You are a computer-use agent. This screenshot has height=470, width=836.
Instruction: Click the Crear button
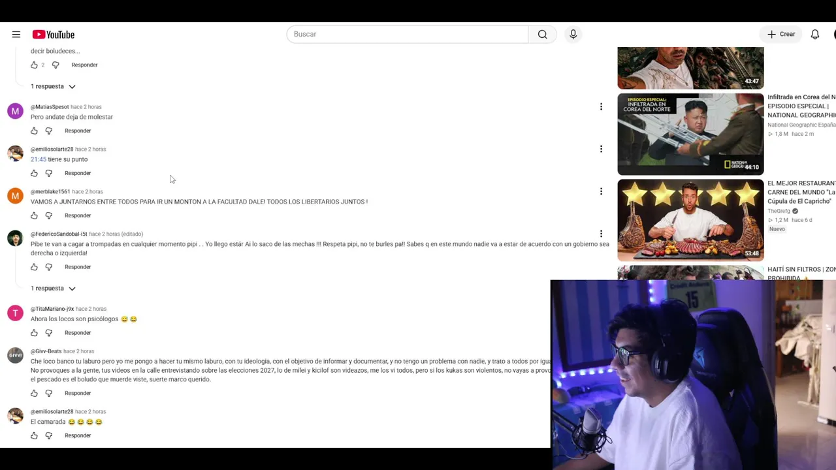point(781,35)
